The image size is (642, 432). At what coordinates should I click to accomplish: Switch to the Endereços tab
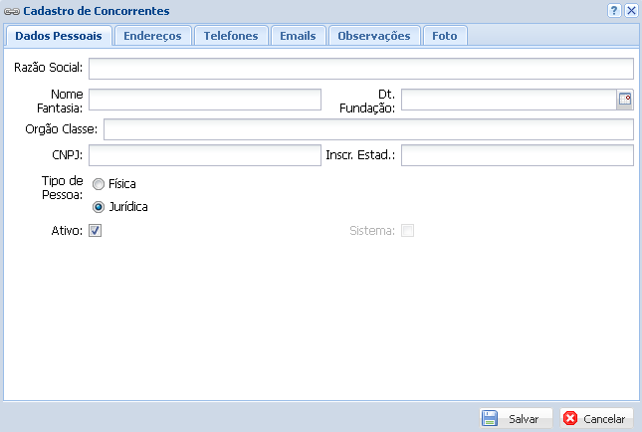(x=152, y=36)
